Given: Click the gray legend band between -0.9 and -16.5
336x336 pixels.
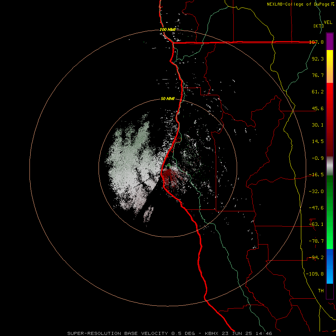Looking at the screenshot, I should coord(330,166).
